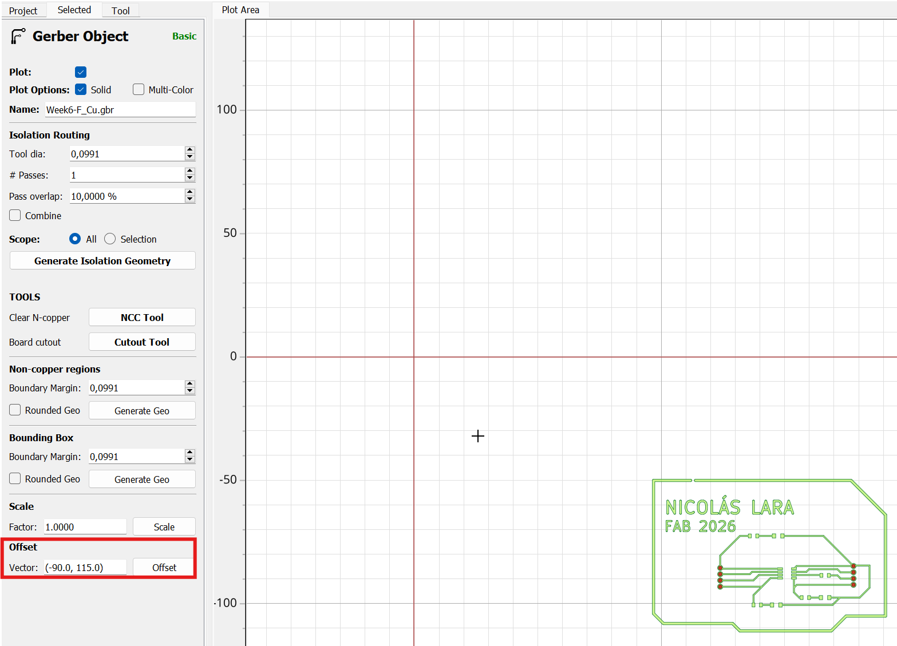
Task: Decrease Pass overlap percentage
Action: tap(190, 200)
